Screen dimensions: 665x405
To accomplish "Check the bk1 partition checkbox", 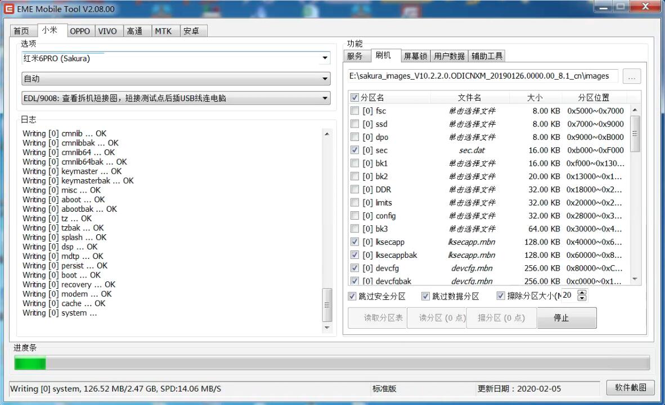I will [x=354, y=163].
